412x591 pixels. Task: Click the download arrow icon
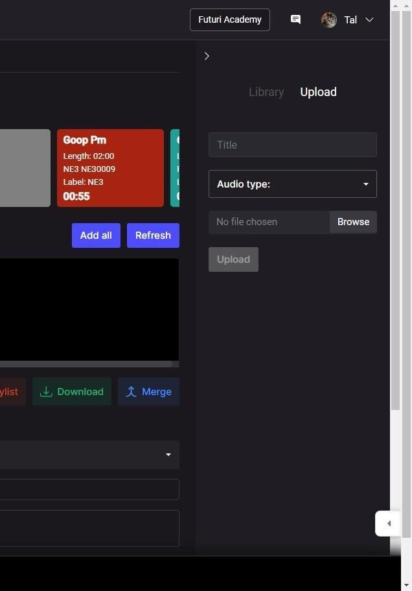point(46,392)
